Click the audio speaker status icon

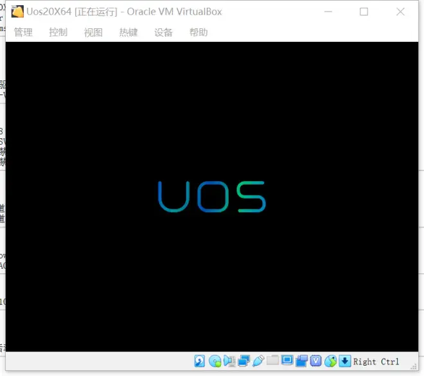pyautogui.click(x=229, y=361)
